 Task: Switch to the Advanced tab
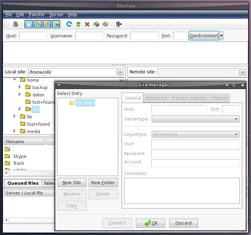coord(156,98)
